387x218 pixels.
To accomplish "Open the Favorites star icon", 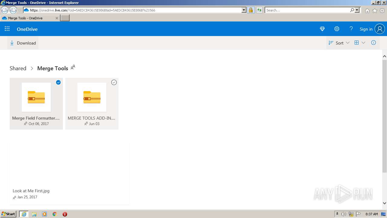I will [x=375, y=11].
